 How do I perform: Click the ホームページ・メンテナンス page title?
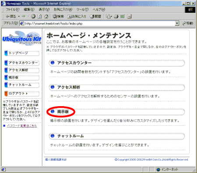89,36
